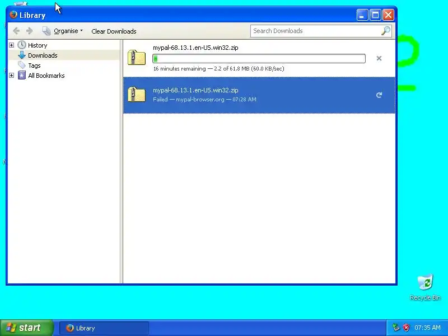This screenshot has width=448, height=336.
Task: Click the 'Failed — mypal-browser.org' status line
Action: (x=204, y=100)
